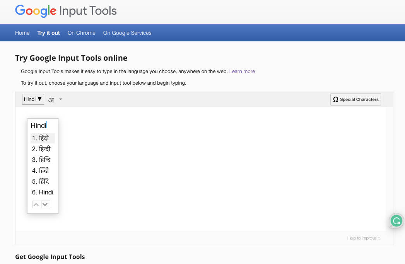
Task: Choose suggestion 3 हिन्दि
Action: (x=43, y=160)
